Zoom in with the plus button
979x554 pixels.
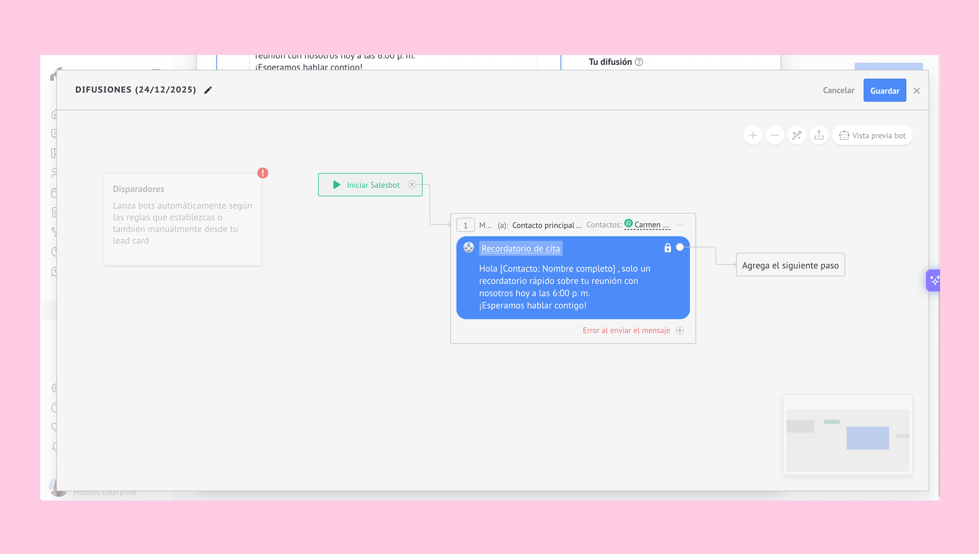pos(752,136)
